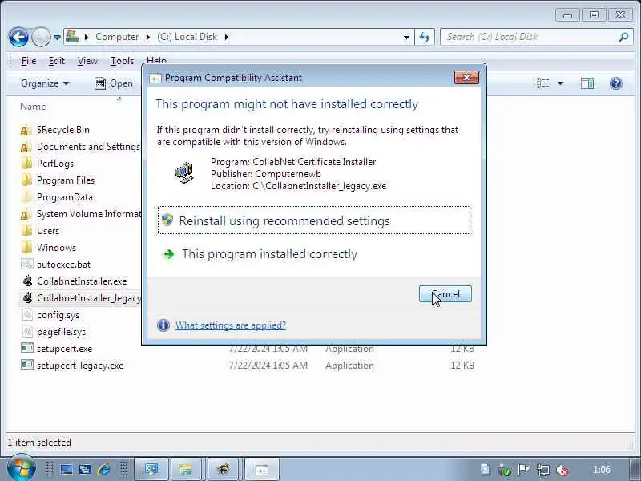Select the (C:) Local Disk breadcrumb
641x481 pixels.
(x=187, y=37)
